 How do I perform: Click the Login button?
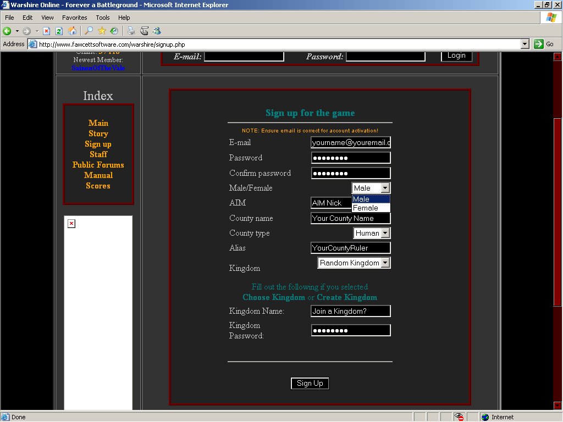coord(456,55)
